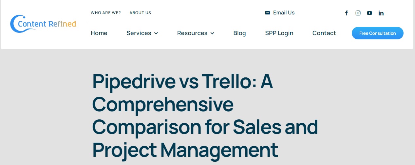Open the Facebook social icon

click(347, 13)
